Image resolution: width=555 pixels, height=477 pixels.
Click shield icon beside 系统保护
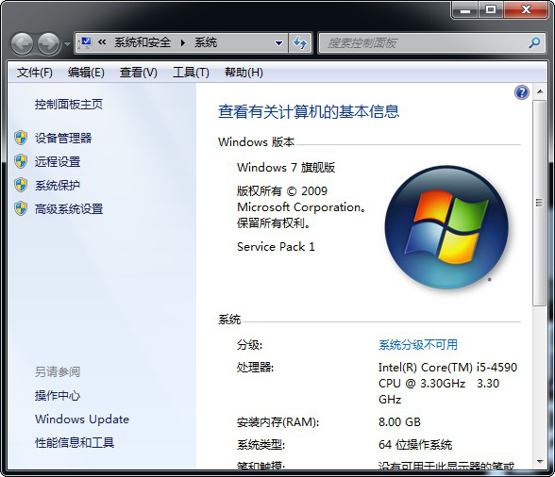[21, 185]
